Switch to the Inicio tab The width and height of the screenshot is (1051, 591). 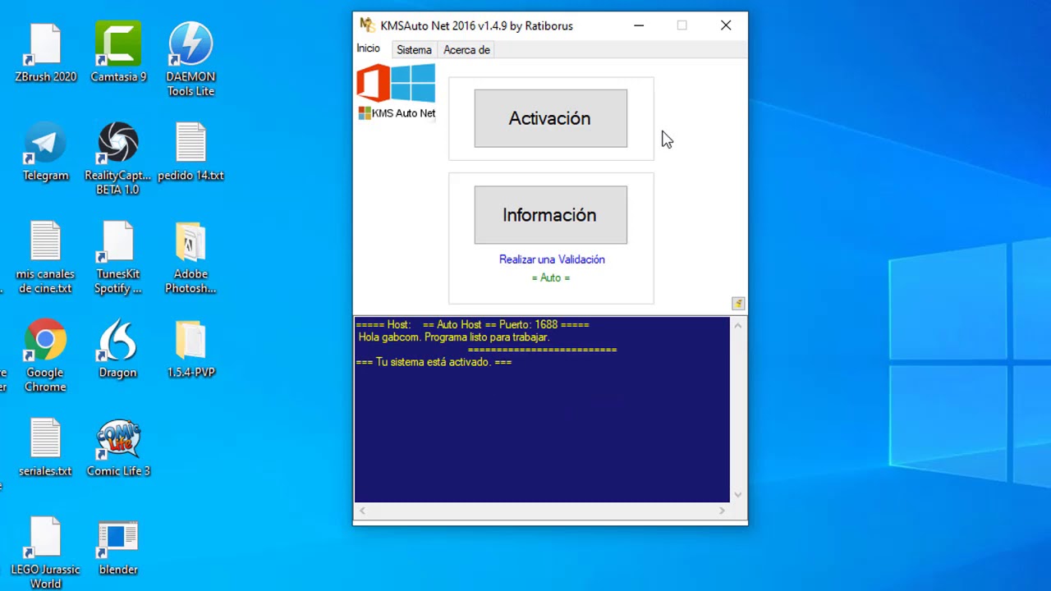pyautogui.click(x=368, y=48)
